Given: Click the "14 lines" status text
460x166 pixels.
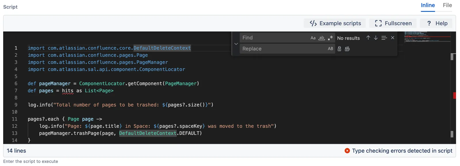Looking at the screenshot, I should [x=16, y=151].
